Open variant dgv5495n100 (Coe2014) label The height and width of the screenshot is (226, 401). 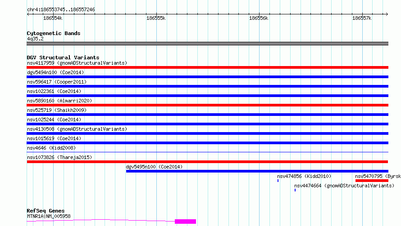[154, 167]
